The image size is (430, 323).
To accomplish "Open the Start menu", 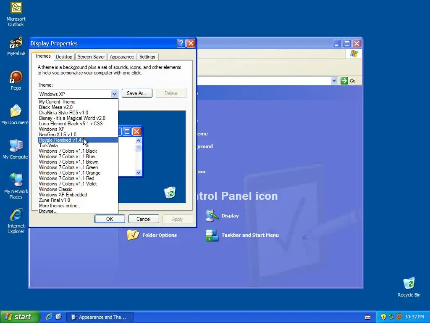I will [x=20, y=317].
